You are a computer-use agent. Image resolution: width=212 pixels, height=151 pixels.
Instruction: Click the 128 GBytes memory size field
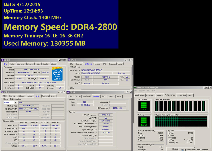(x=85, y=105)
